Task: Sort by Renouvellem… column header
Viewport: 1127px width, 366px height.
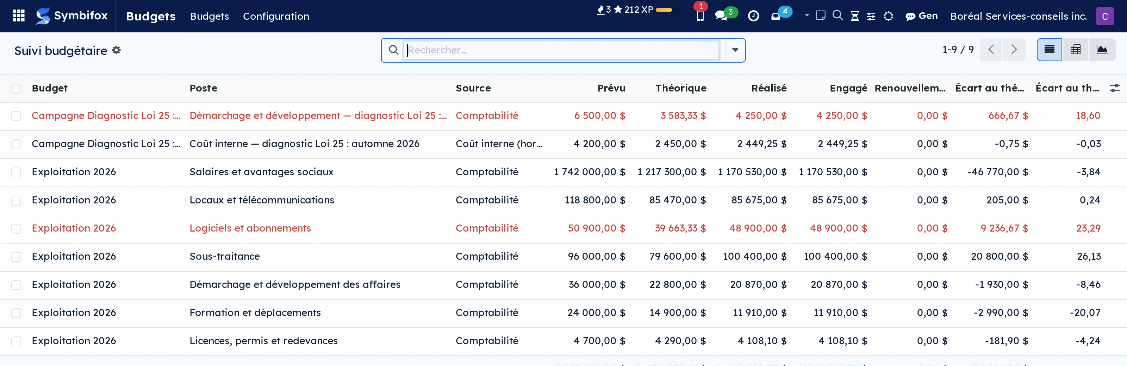Action: click(910, 88)
